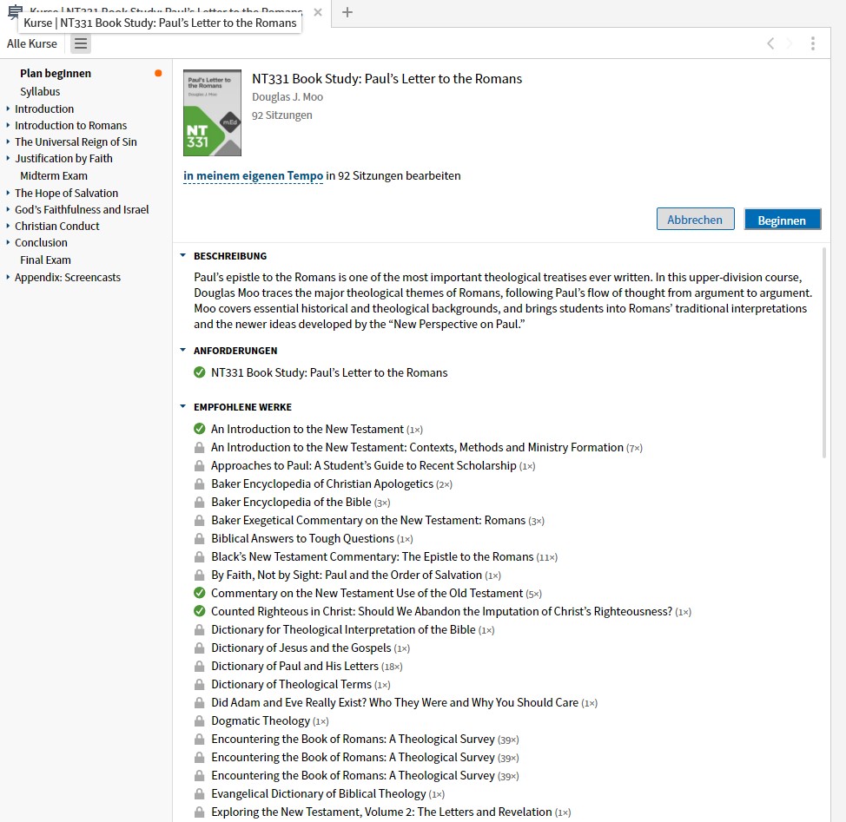Click lock icon for Dictionary of Paul and His Letters
This screenshot has width=846, height=822.
coord(200,667)
